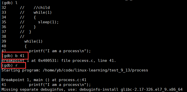Viewport: 187px width, 92px height.
Task: Click the sleep(1); text on line 35
Action: pyautogui.click(x=48, y=22)
